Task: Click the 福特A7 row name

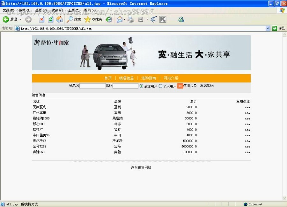Action: coord(38,130)
